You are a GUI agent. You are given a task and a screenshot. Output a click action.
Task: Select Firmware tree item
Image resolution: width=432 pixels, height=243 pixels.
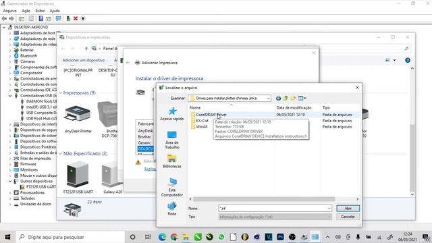[x=28, y=164]
